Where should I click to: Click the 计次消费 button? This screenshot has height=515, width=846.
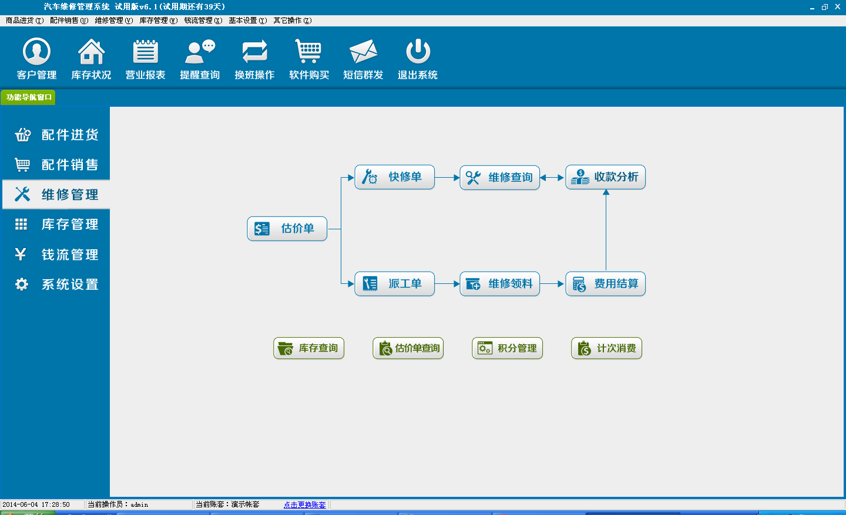tap(606, 348)
